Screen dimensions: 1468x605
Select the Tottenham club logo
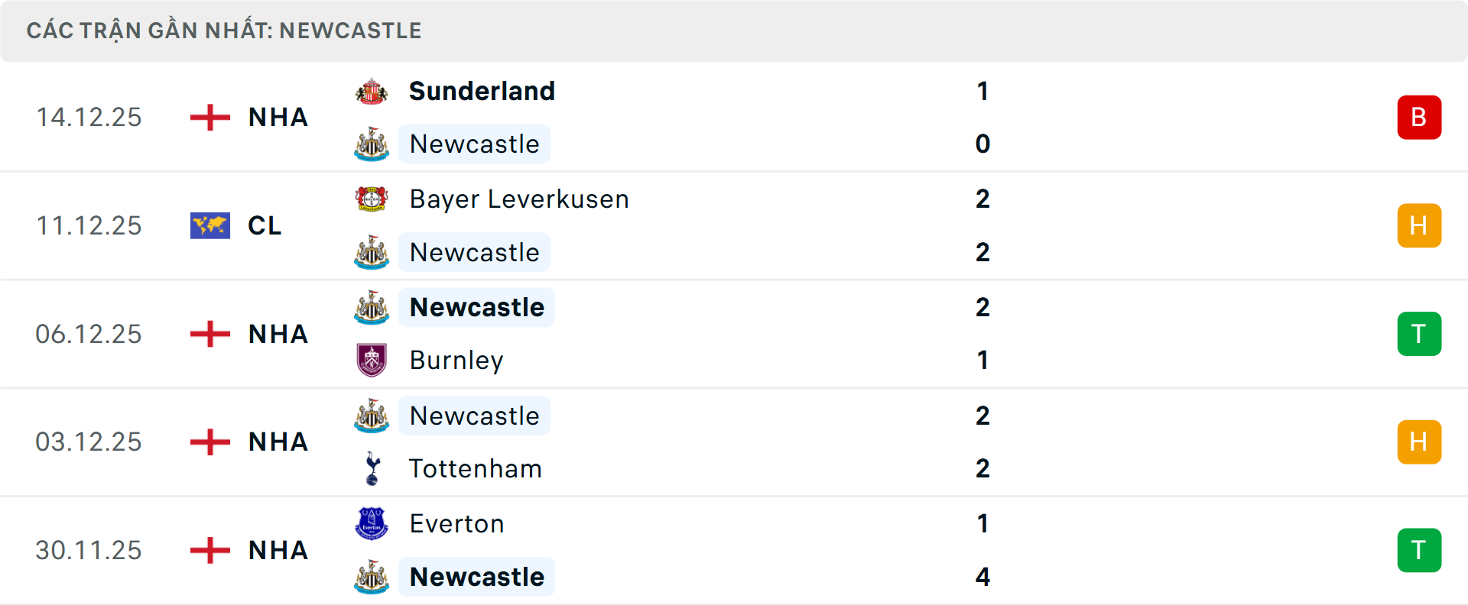(372, 469)
